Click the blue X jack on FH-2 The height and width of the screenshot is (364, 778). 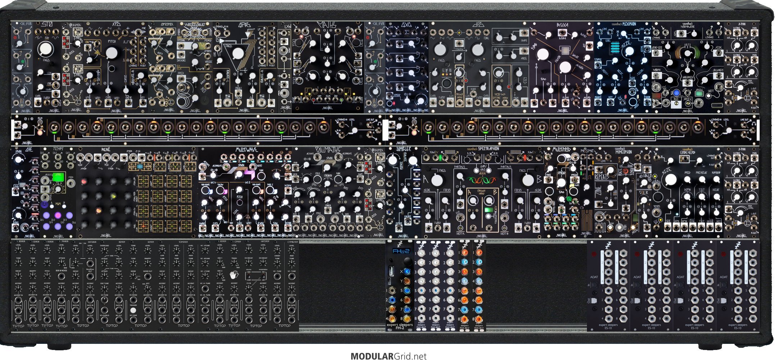407,272
